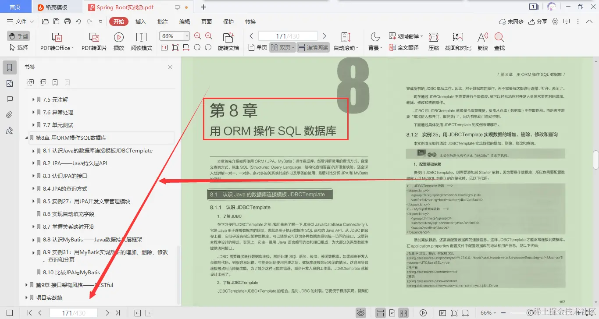Open the 查找 find tool
The image size is (599, 319).
pos(500,42)
